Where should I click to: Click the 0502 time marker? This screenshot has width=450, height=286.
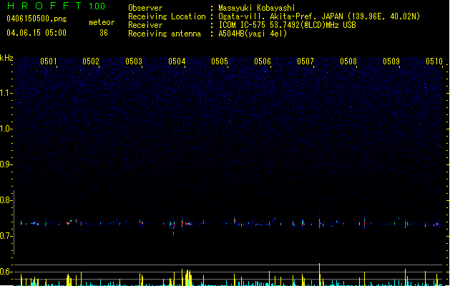click(91, 61)
